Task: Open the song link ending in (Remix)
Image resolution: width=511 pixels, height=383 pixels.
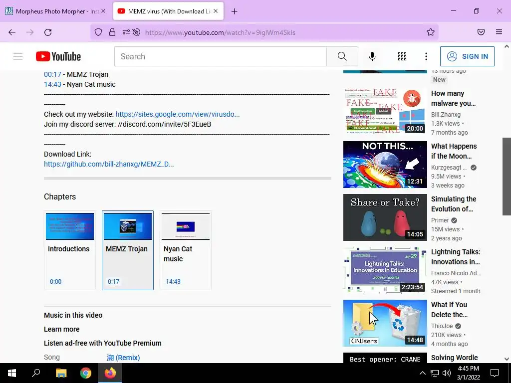Action: (x=123, y=358)
